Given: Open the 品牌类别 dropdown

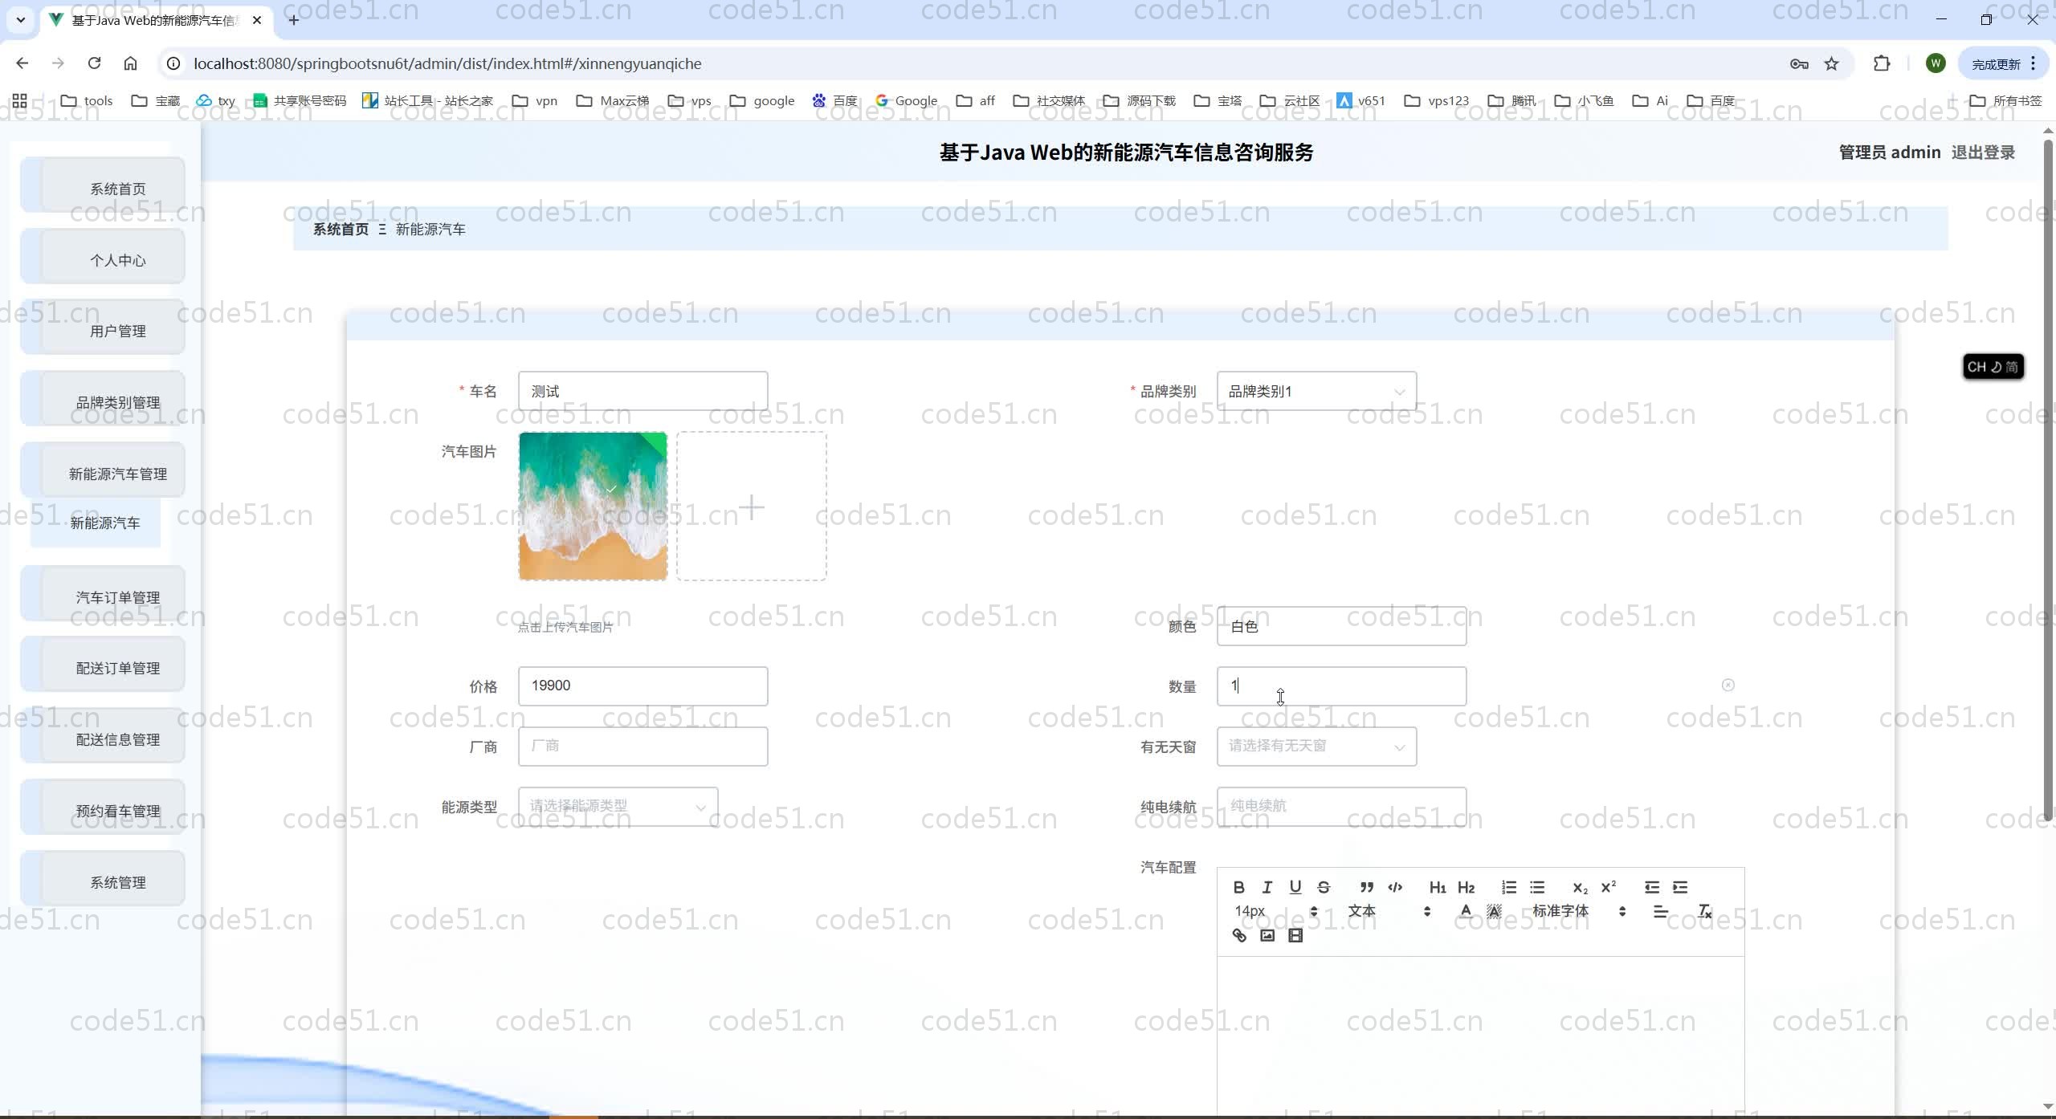Looking at the screenshot, I should tap(1316, 392).
